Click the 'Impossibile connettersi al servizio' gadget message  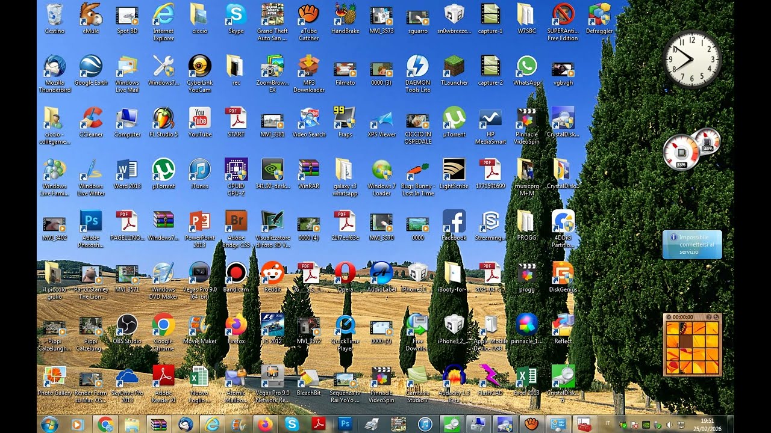(x=692, y=244)
